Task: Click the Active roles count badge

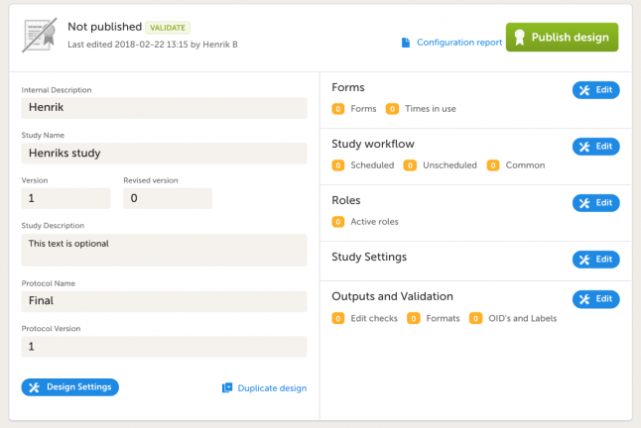Action: (338, 221)
